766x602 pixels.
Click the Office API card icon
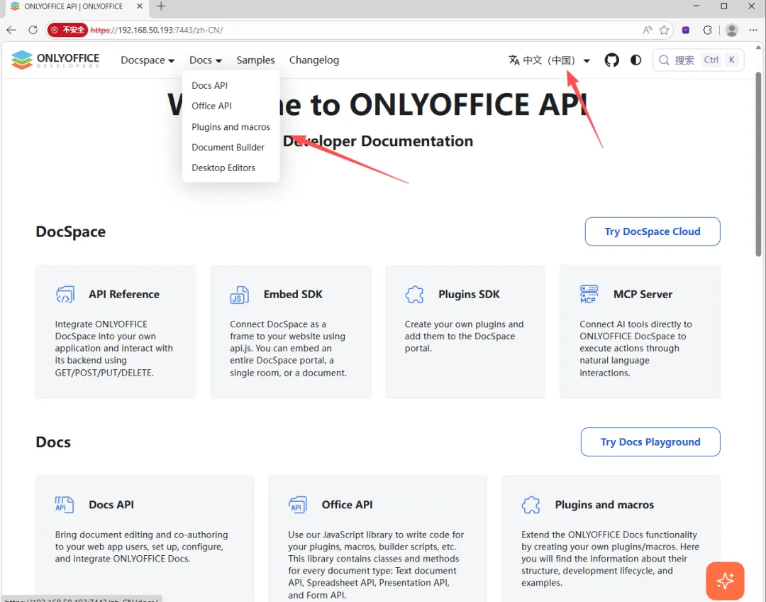coord(297,505)
